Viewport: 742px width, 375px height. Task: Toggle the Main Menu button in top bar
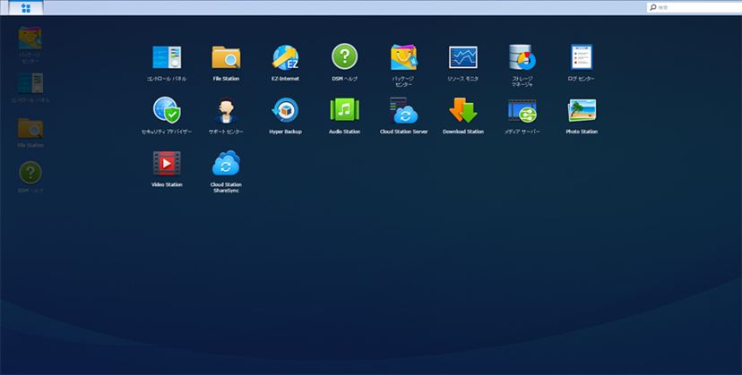point(26,8)
